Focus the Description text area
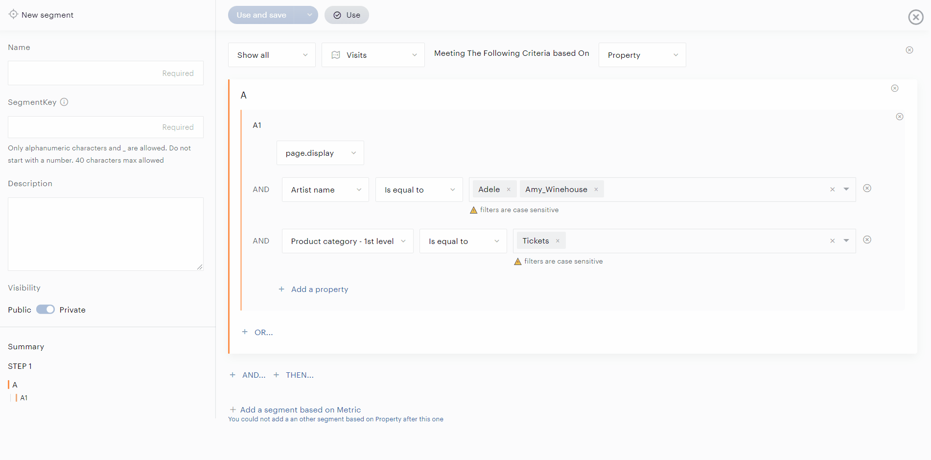This screenshot has height=460, width=931. click(x=106, y=234)
